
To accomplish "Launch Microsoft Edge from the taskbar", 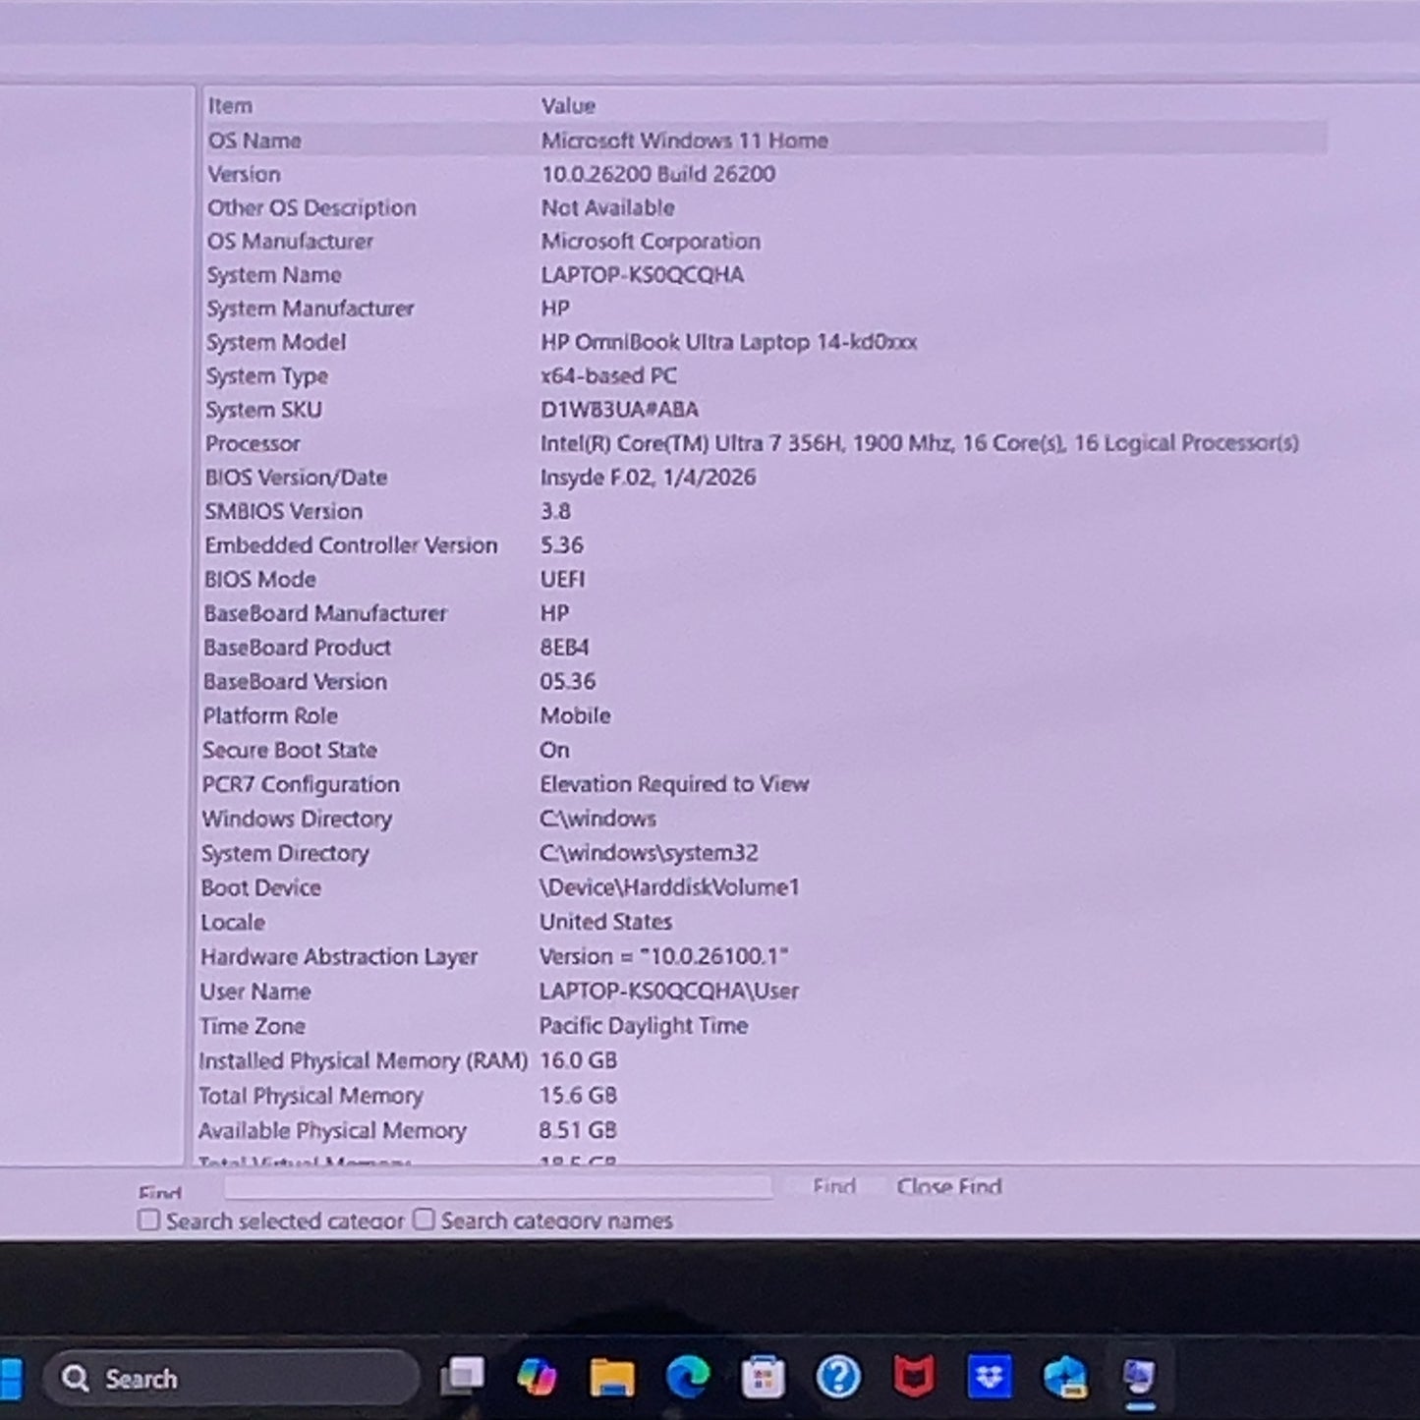I will pos(687,1377).
